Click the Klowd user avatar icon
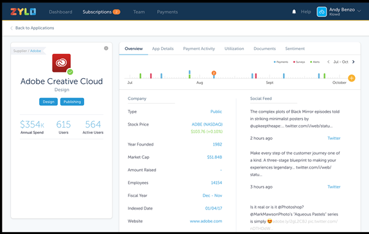The width and height of the screenshot is (369, 234). [x=322, y=12]
